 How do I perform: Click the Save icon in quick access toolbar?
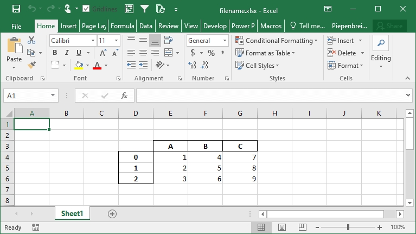coord(16,9)
